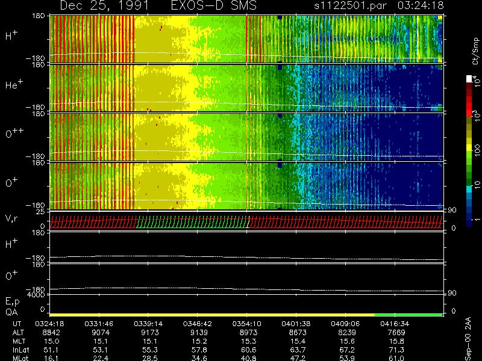The image size is (482, 361).
Task: Click the header time '03:24:18'
Action: tap(421, 5)
